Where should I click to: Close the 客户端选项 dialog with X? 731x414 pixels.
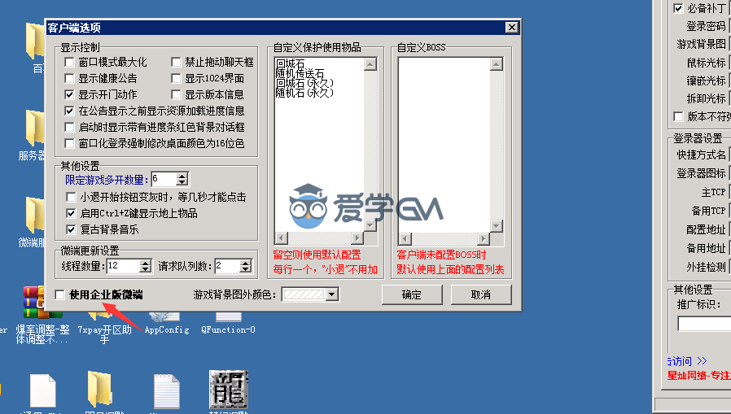(x=511, y=28)
